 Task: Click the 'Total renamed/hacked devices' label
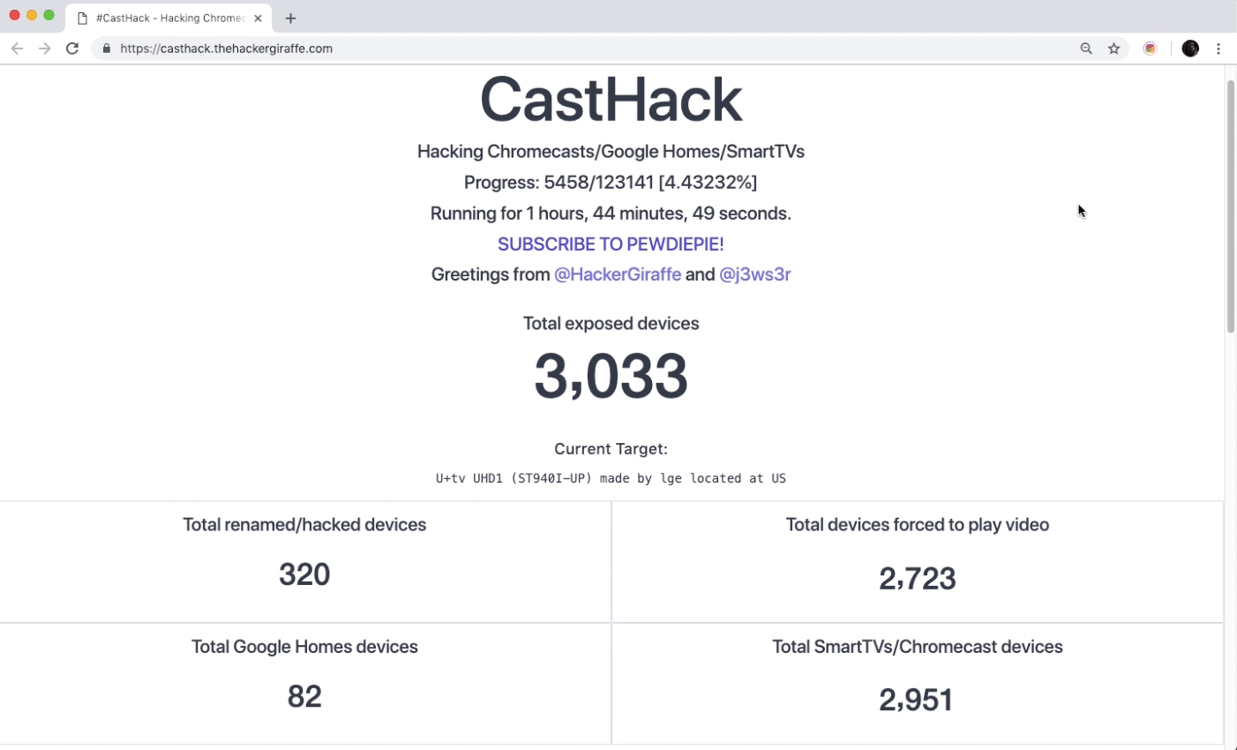(x=304, y=525)
